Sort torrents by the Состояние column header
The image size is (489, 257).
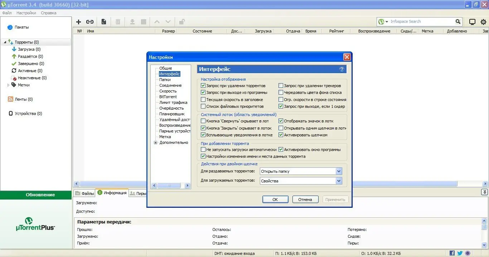tap(202, 31)
